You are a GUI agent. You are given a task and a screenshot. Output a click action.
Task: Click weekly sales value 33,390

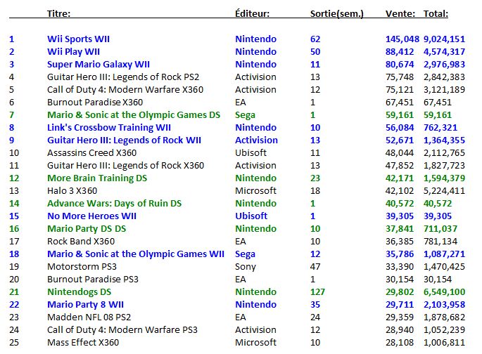(x=400, y=267)
